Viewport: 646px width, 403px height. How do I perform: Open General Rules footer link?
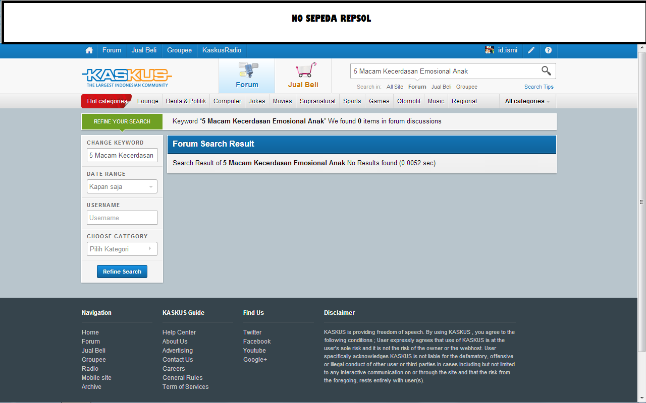coord(183,378)
